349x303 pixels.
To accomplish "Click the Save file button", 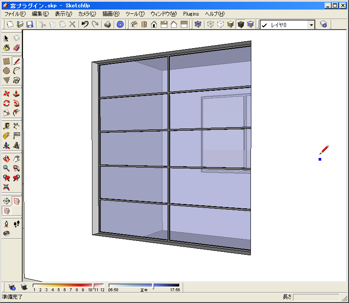I will coord(30,25).
